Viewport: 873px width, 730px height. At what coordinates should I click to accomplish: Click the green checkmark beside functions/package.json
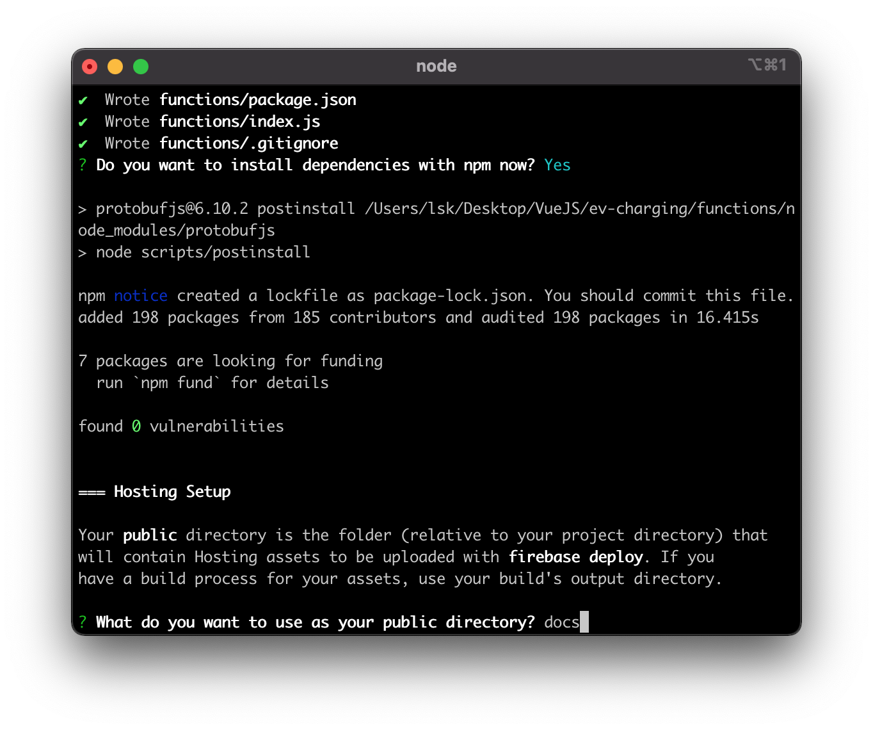[x=83, y=101]
